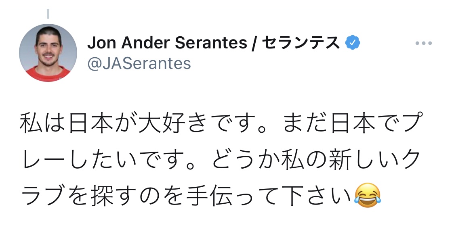Screen dimensions: 454x236
Task: Open the Jon Ander Serantes display name
Action: tap(167, 43)
